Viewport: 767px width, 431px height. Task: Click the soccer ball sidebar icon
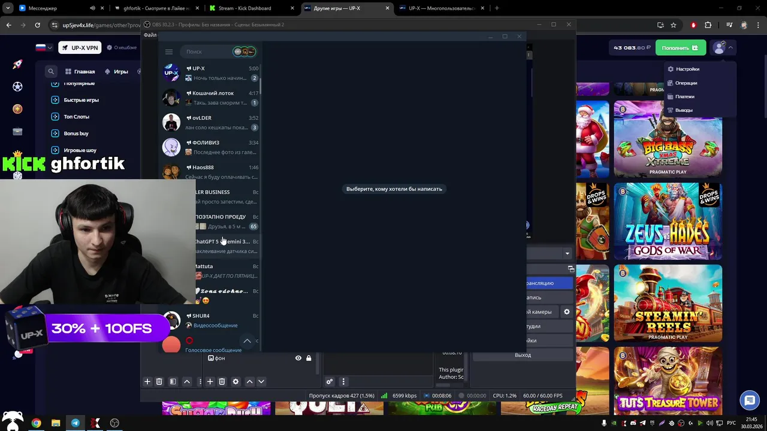(x=17, y=87)
